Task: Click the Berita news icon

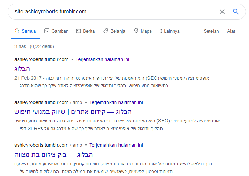Action: pyautogui.click(x=79, y=31)
